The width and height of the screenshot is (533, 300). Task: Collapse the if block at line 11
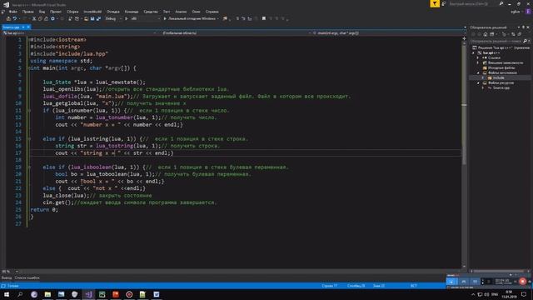tap(30, 111)
